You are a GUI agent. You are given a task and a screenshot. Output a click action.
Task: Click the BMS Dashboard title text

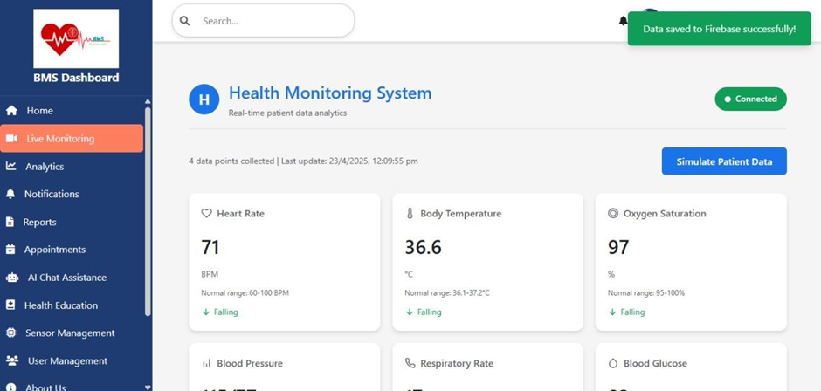[76, 78]
